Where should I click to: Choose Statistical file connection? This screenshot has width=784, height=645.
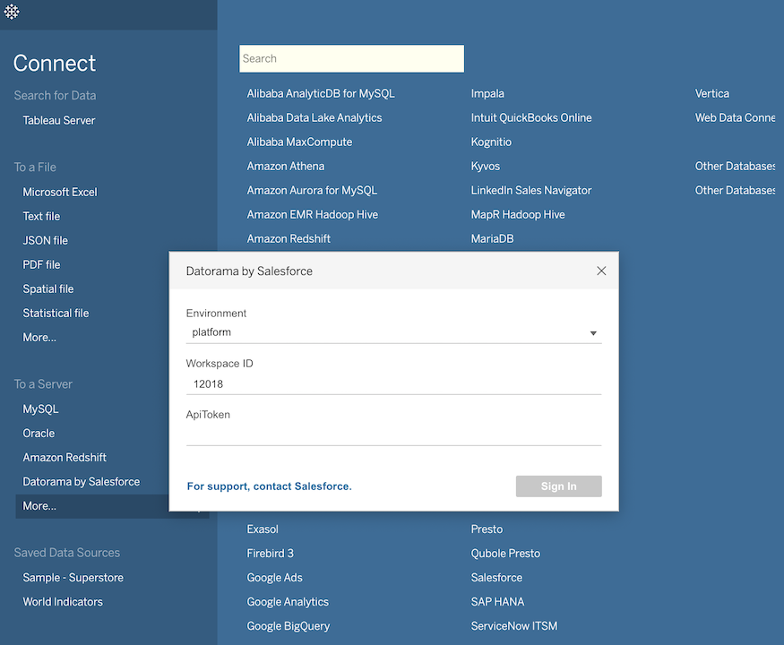56,314
